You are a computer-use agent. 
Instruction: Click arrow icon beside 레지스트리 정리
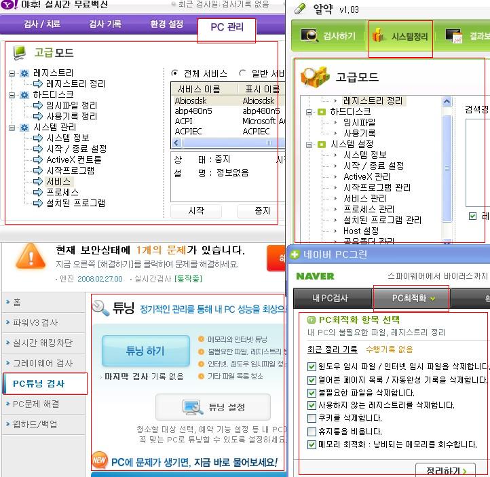click(x=38, y=83)
